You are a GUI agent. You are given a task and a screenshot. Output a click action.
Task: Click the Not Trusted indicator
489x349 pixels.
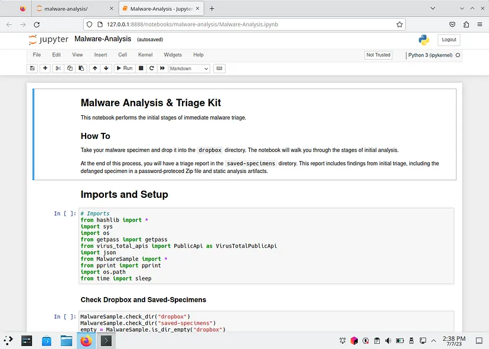click(378, 54)
